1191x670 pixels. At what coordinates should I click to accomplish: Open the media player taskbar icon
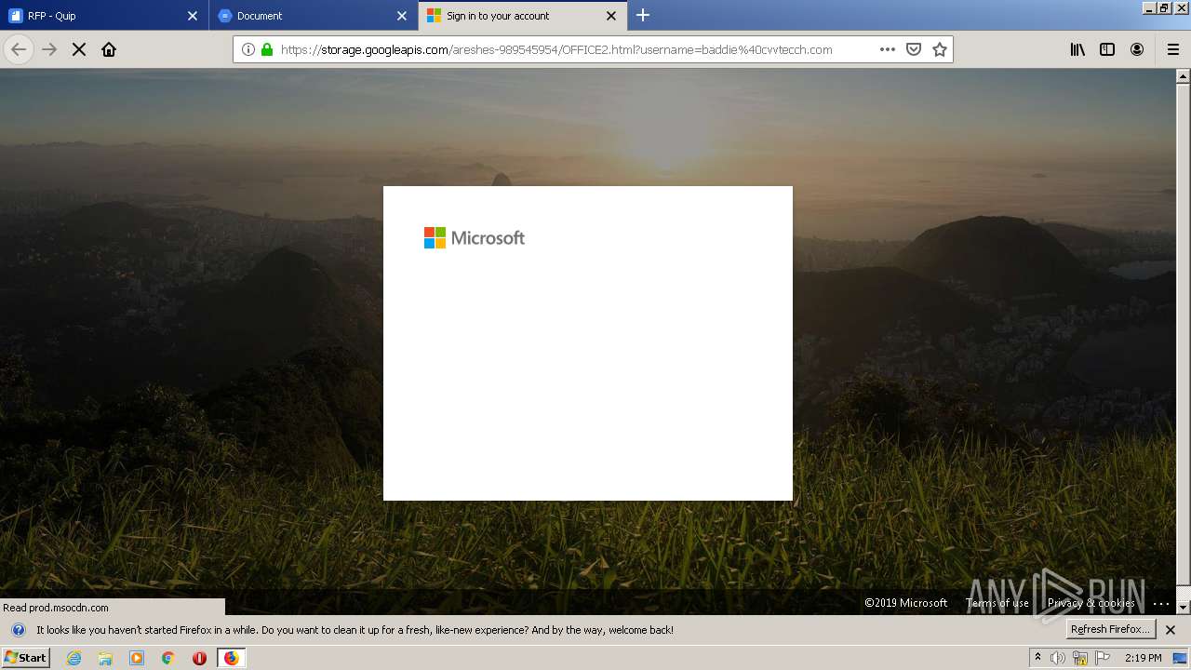tap(137, 658)
